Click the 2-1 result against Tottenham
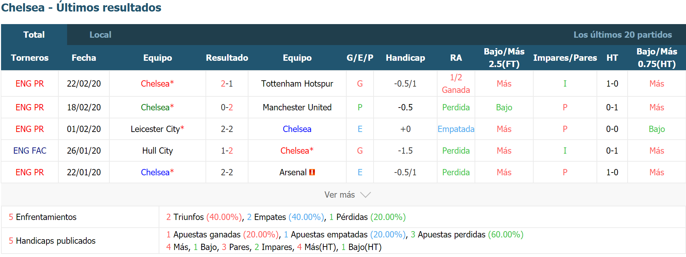The image size is (686, 257). [x=227, y=84]
